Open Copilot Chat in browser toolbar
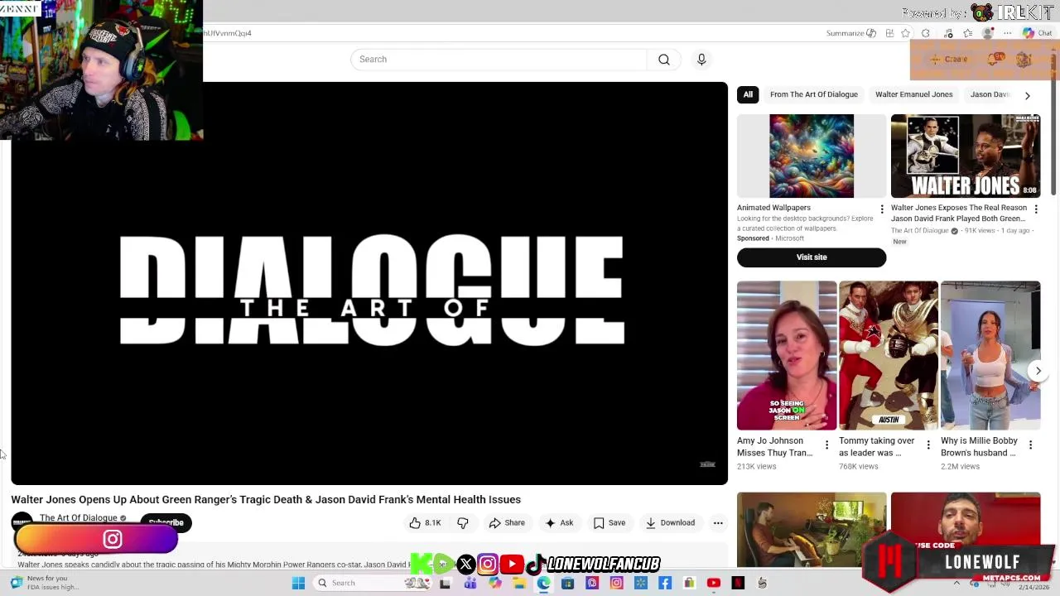Image resolution: width=1060 pixels, height=596 pixels. 1037,33
